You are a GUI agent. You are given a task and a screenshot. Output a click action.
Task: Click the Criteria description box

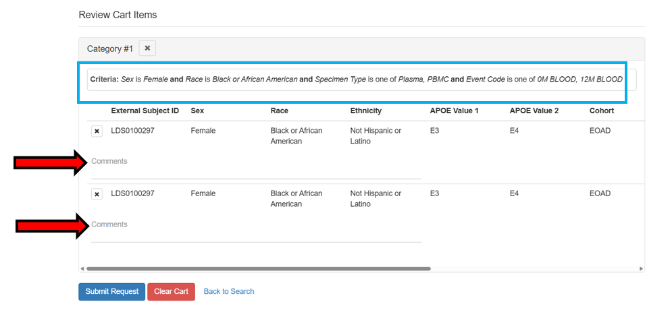[356, 80]
